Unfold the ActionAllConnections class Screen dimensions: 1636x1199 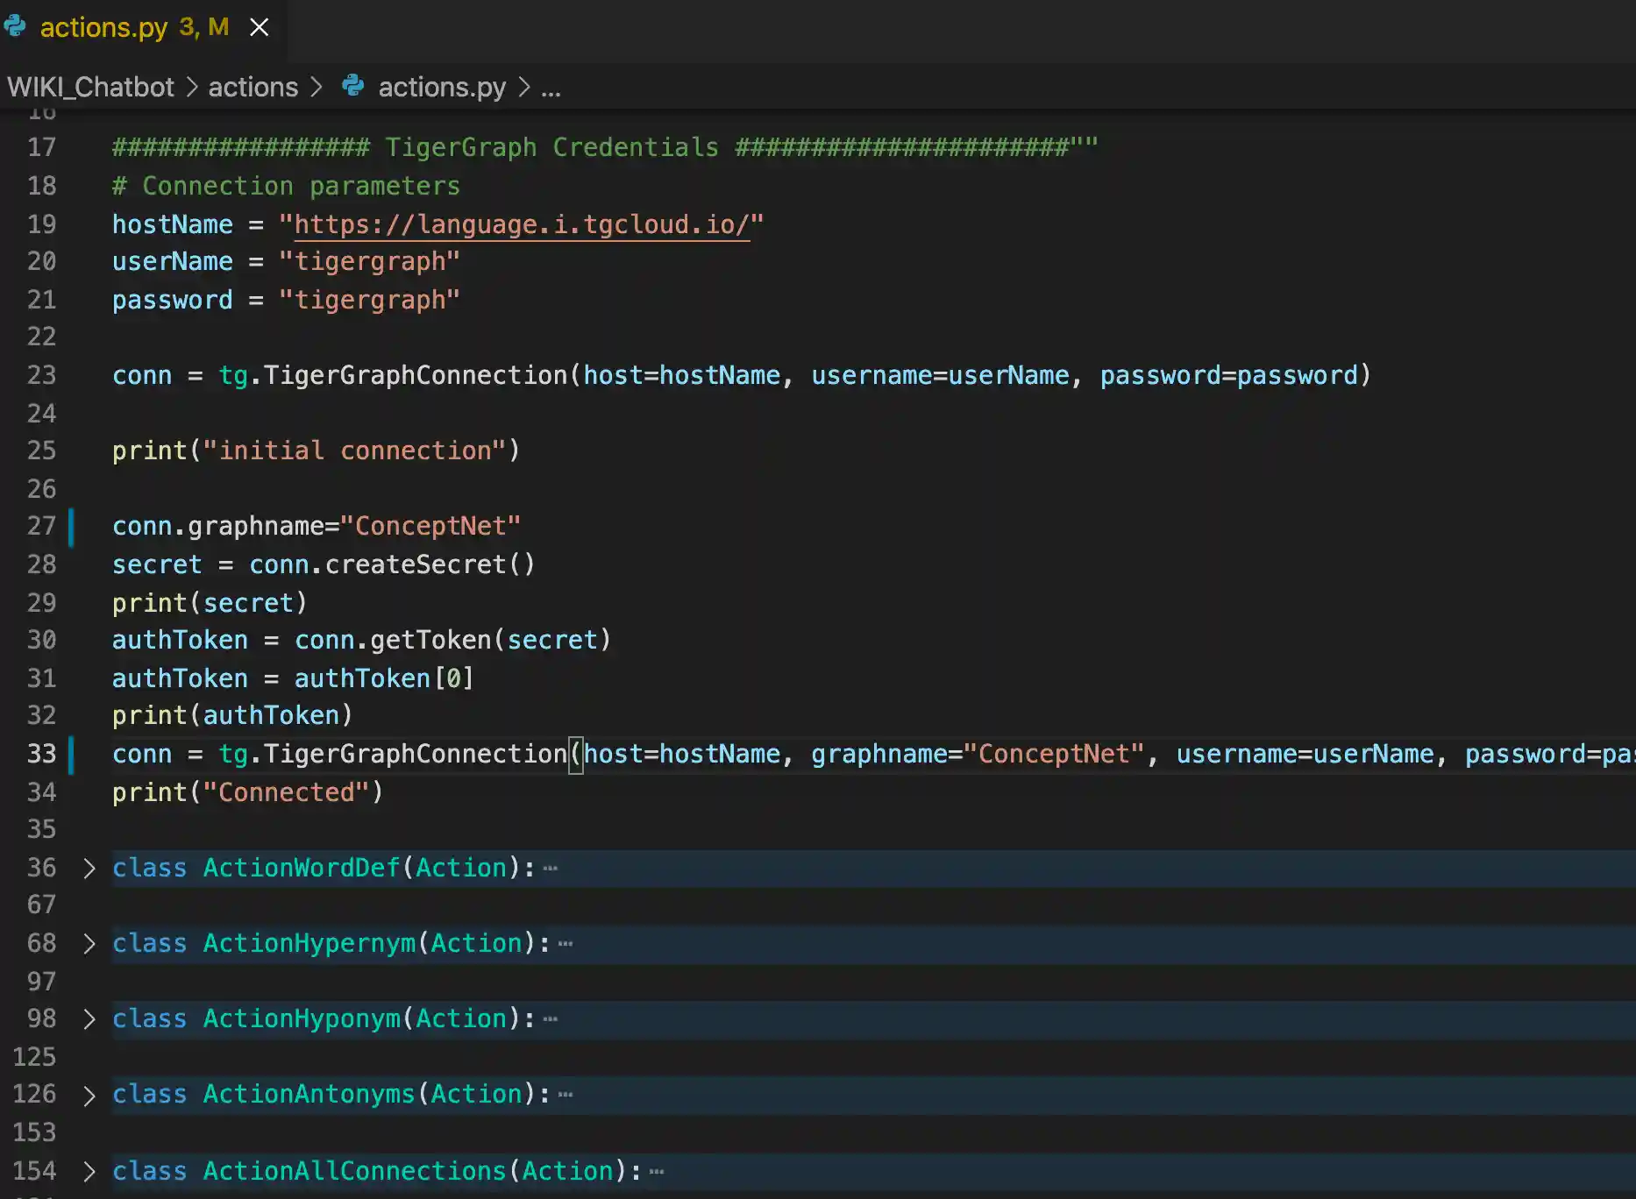[89, 1172]
